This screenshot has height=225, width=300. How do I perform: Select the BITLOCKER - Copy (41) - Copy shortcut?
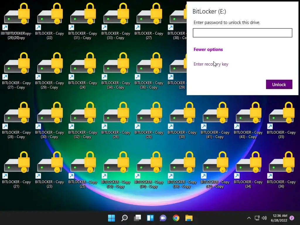215,120
